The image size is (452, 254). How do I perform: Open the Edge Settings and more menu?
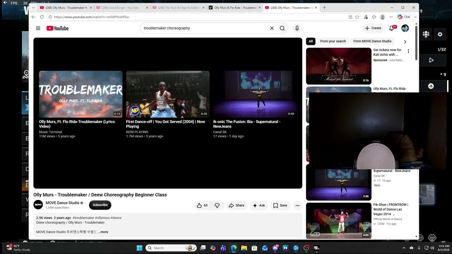tap(391, 17)
